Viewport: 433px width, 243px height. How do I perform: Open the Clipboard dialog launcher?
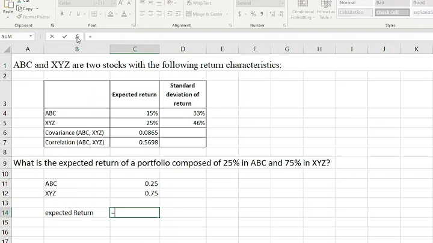coord(52,25)
